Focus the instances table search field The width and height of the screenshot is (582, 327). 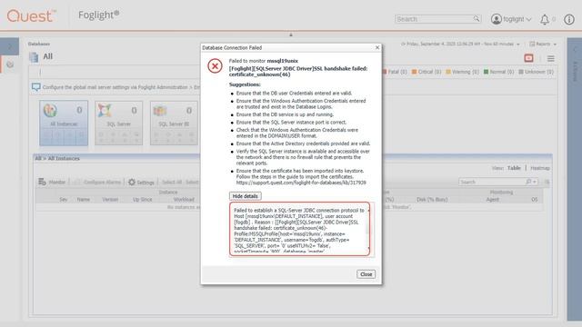point(492,182)
